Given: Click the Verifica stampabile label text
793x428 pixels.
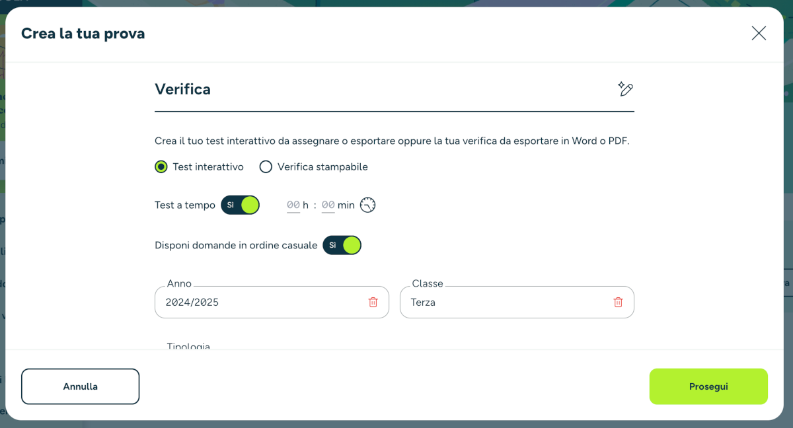Looking at the screenshot, I should pyautogui.click(x=322, y=167).
